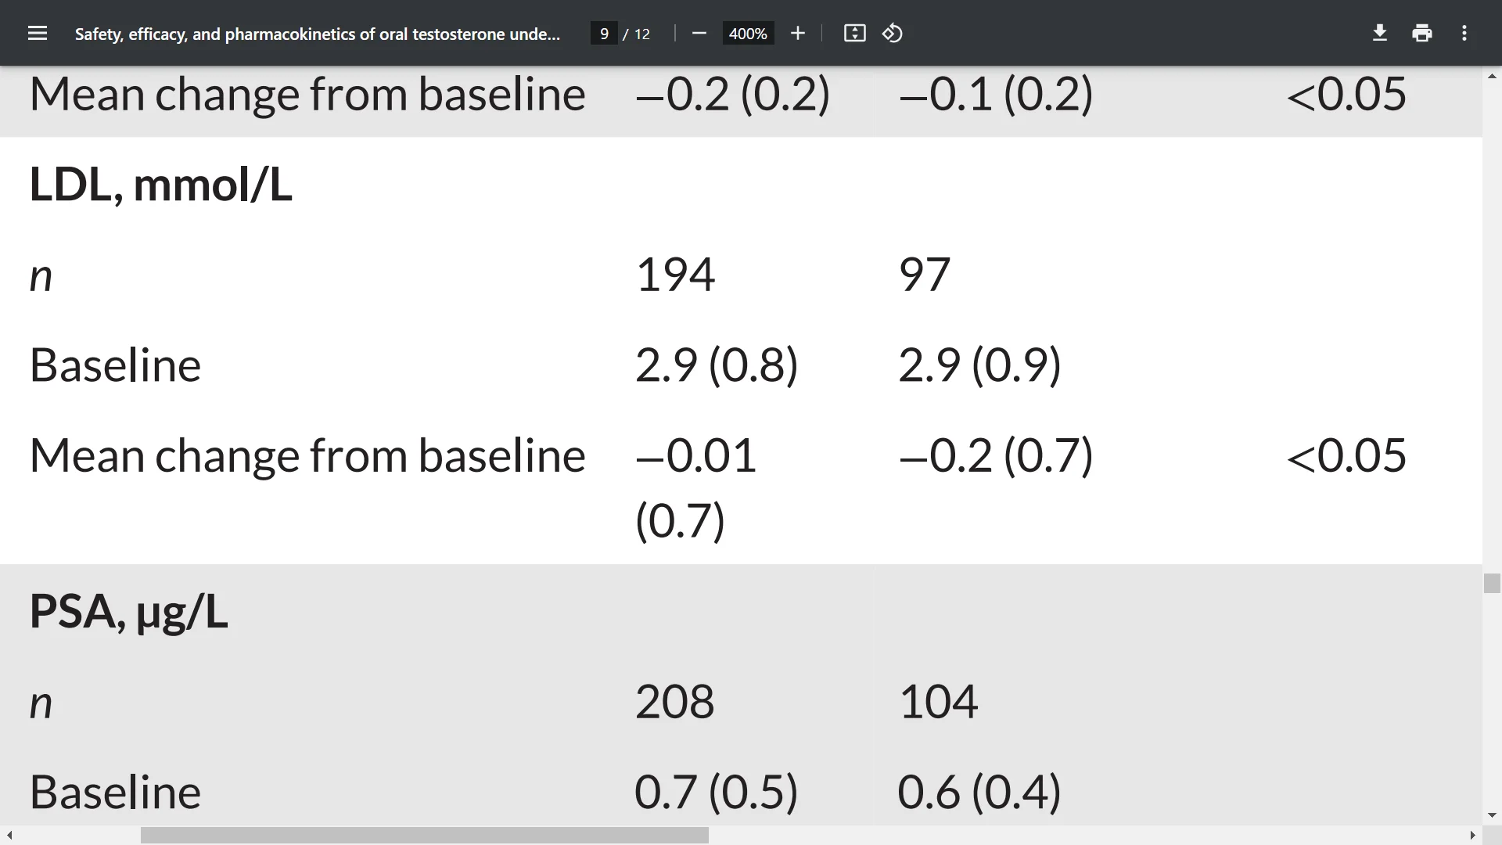
Task: Click the horizontal scrollbar thumb
Action: pos(424,836)
